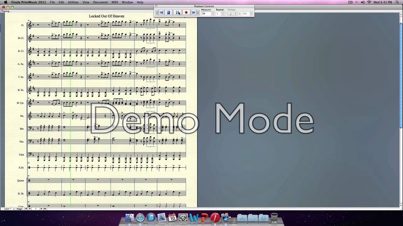Click the B. Dr. staff label
403x226 pixels.
(21, 193)
